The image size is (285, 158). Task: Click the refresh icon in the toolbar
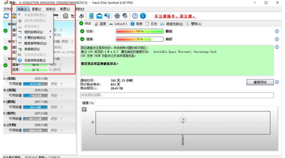tap(6, 16)
